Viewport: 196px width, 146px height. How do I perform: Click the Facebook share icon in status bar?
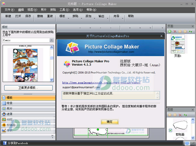5,143
